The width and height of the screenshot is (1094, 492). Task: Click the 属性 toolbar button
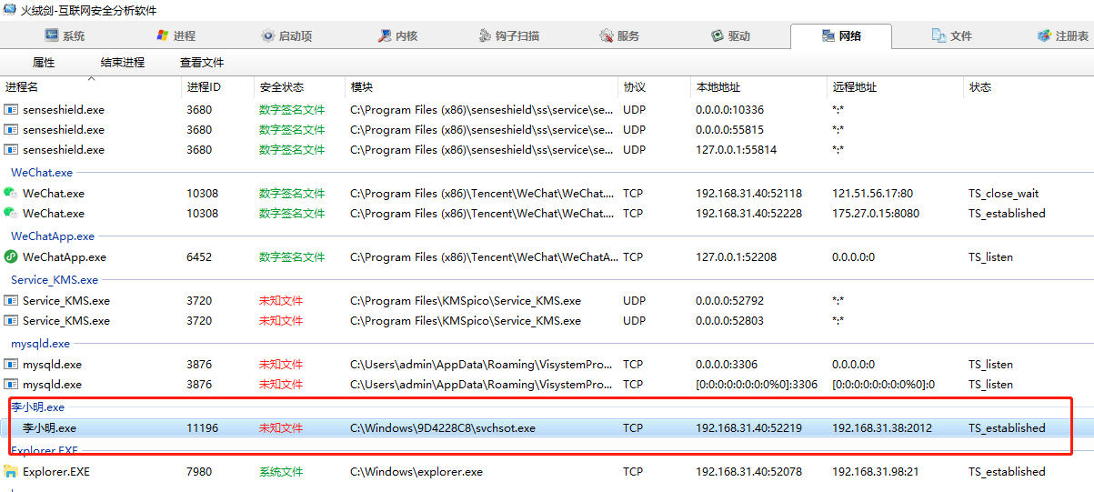44,63
